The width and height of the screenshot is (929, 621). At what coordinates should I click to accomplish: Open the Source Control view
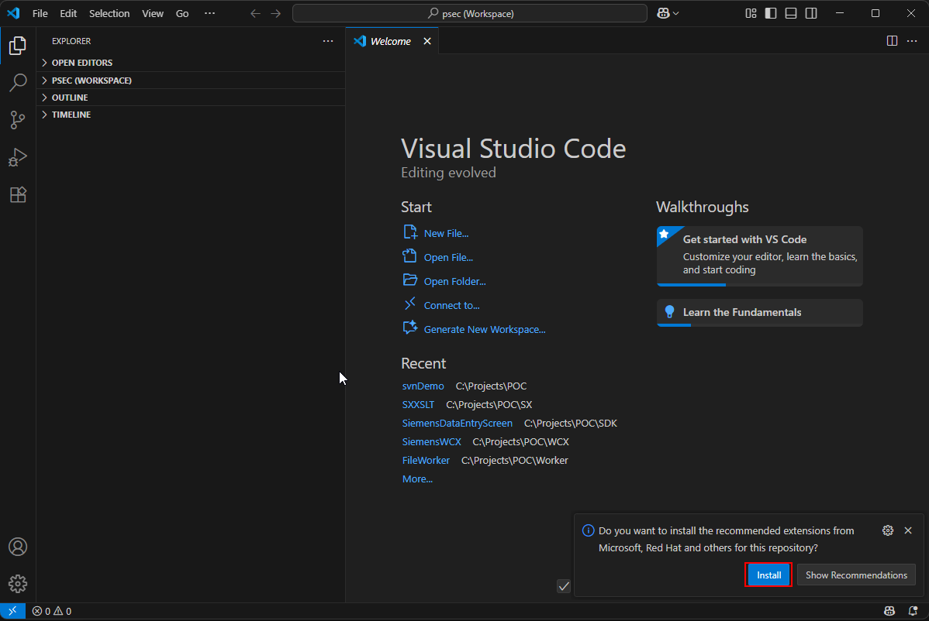click(x=18, y=119)
